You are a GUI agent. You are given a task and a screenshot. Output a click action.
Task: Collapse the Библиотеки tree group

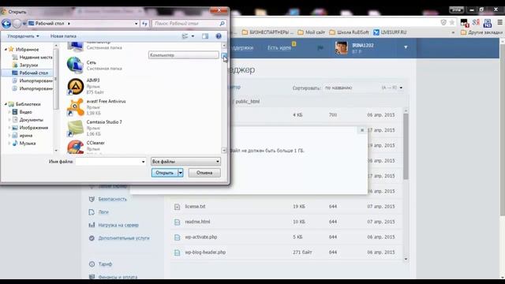(6, 104)
